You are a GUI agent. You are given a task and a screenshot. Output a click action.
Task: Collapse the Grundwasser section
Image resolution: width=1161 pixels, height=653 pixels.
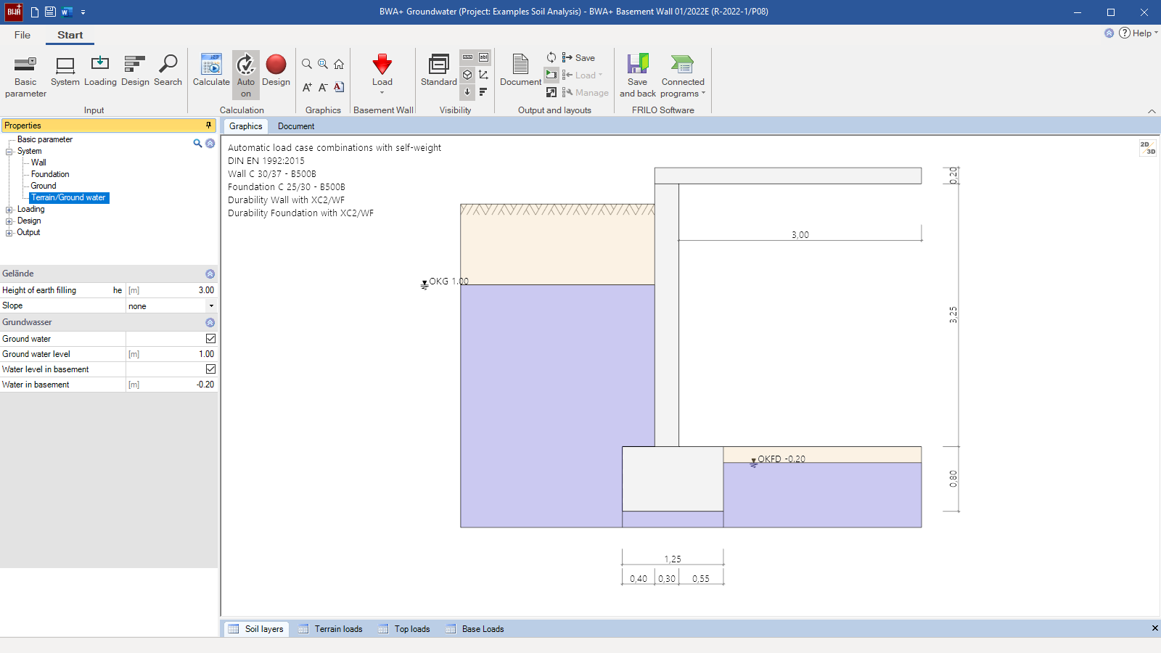210,323
